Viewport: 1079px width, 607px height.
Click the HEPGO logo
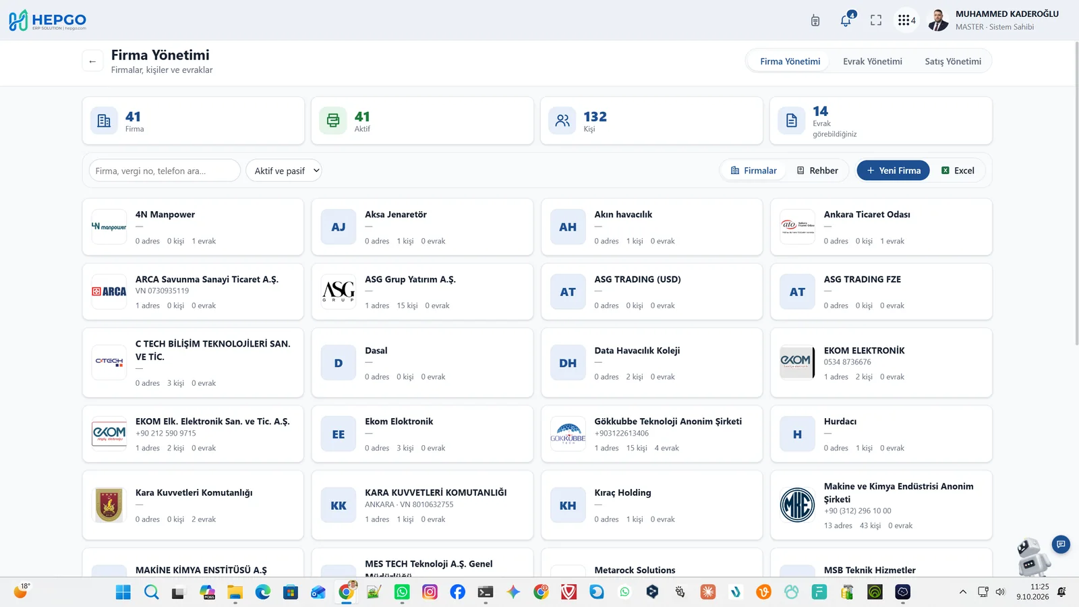47,20
